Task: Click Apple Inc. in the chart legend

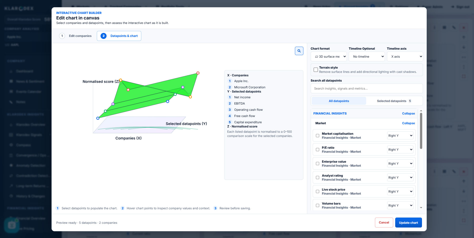Action: coord(241,81)
